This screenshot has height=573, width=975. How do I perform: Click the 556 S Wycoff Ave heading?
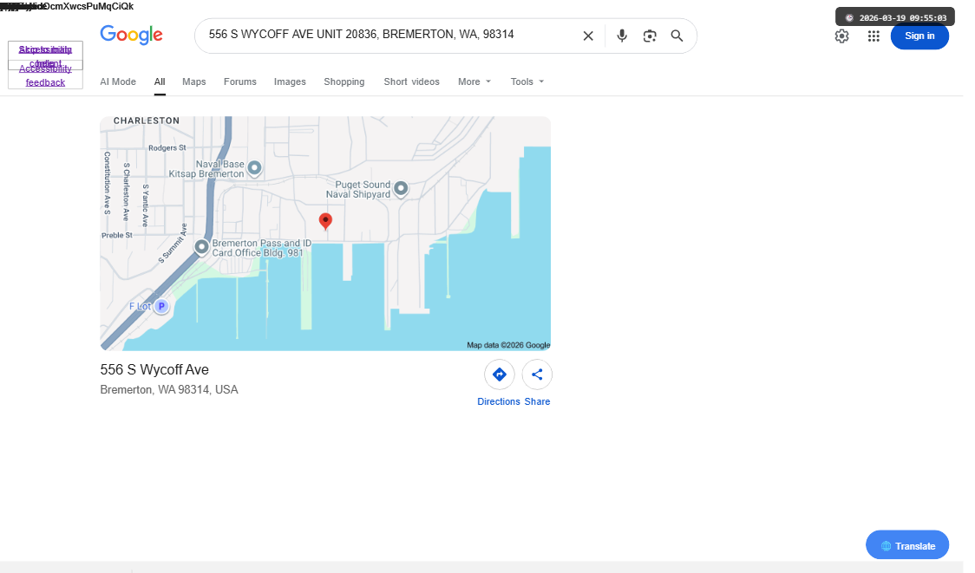(x=154, y=370)
